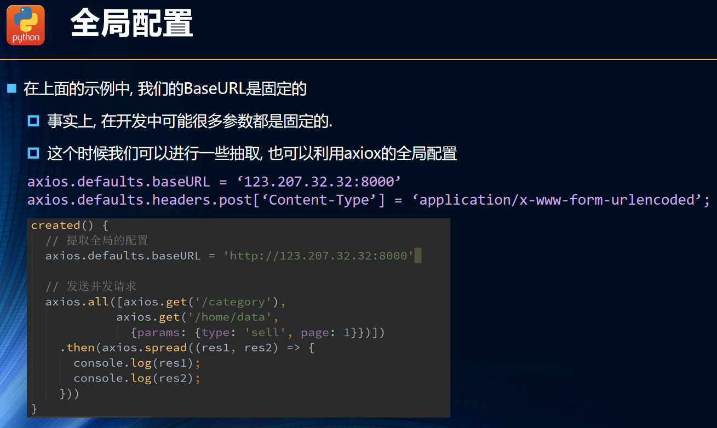The height and width of the screenshot is (428, 717).
Task: Click the comment // 提取全局的配置
Action: pos(97,240)
